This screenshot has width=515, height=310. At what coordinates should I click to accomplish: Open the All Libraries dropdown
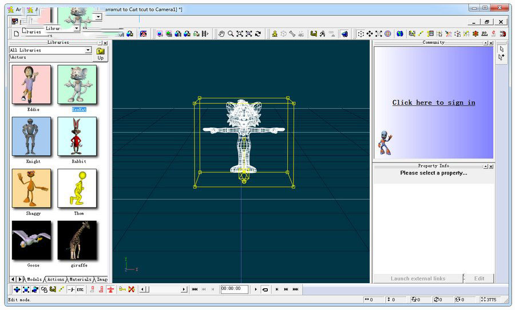click(88, 50)
